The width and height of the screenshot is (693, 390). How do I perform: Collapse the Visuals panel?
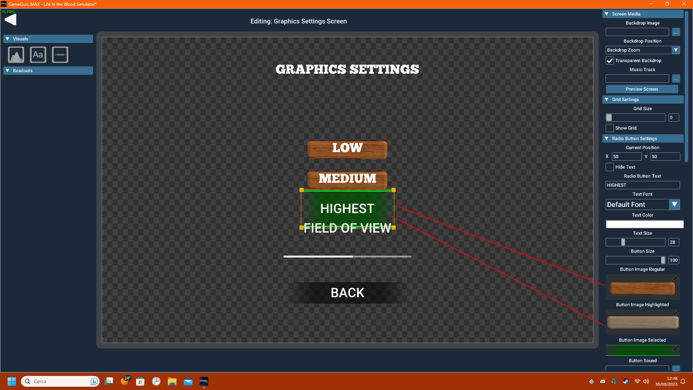[8, 39]
